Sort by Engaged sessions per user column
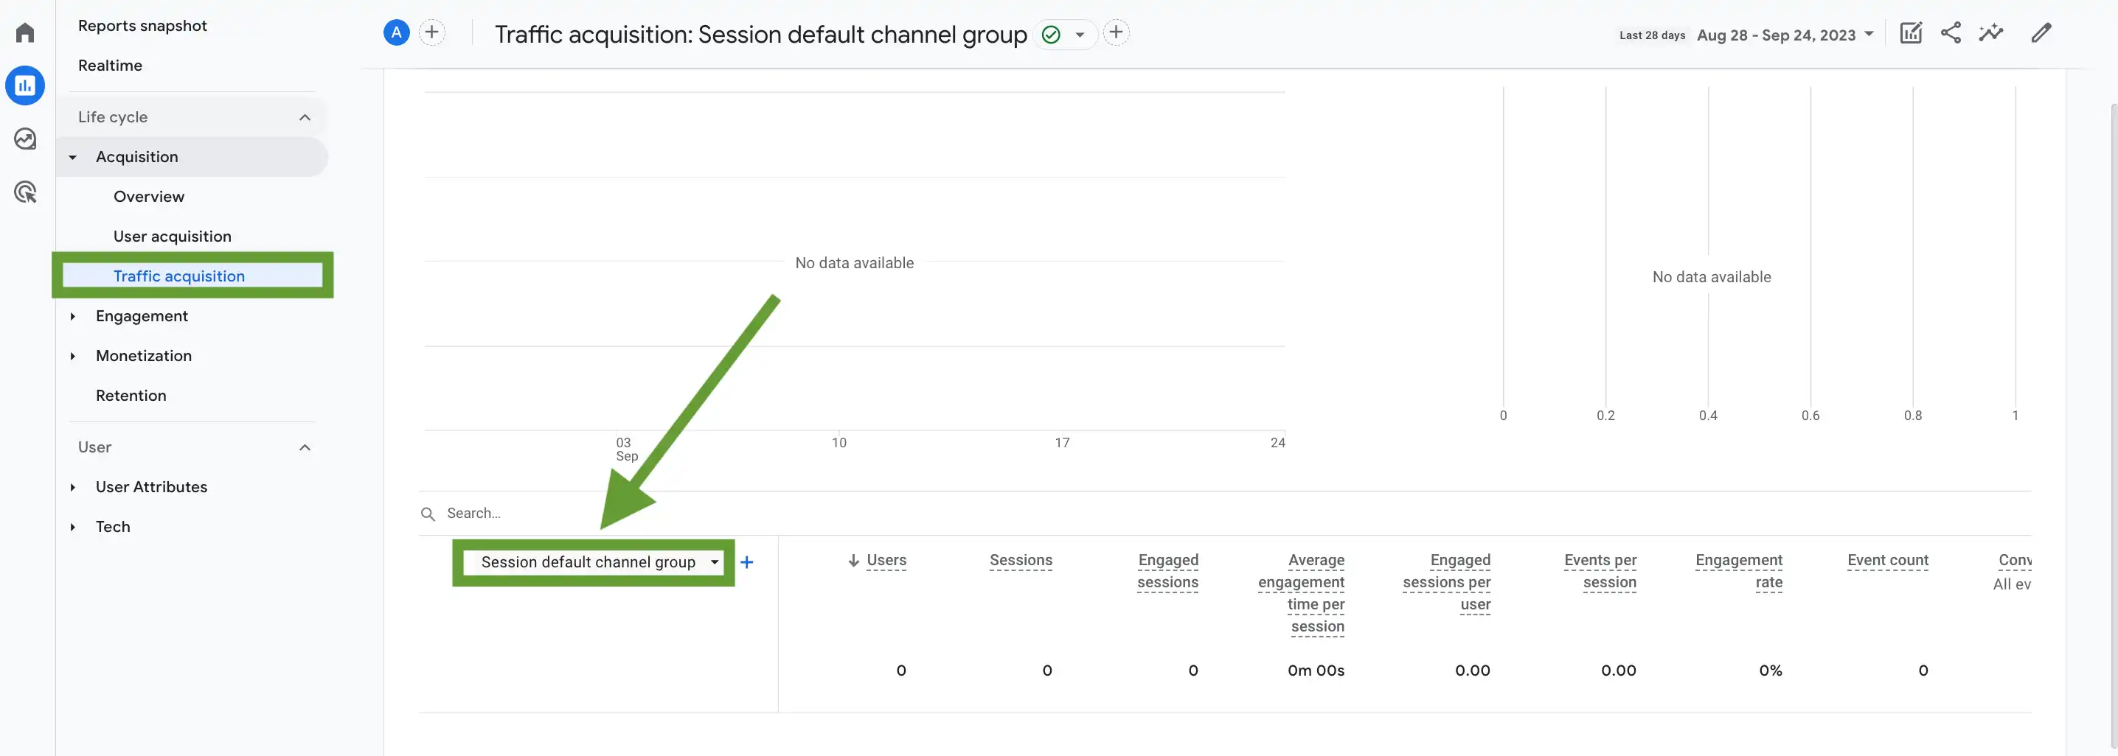 [1446, 583]
